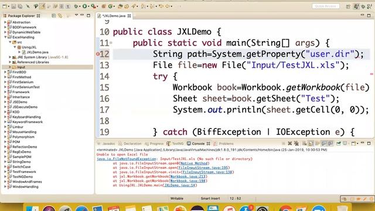Screen dimensions: 375x211
Task: Toggle Show Console on standard error change
Action: point(330,144)
